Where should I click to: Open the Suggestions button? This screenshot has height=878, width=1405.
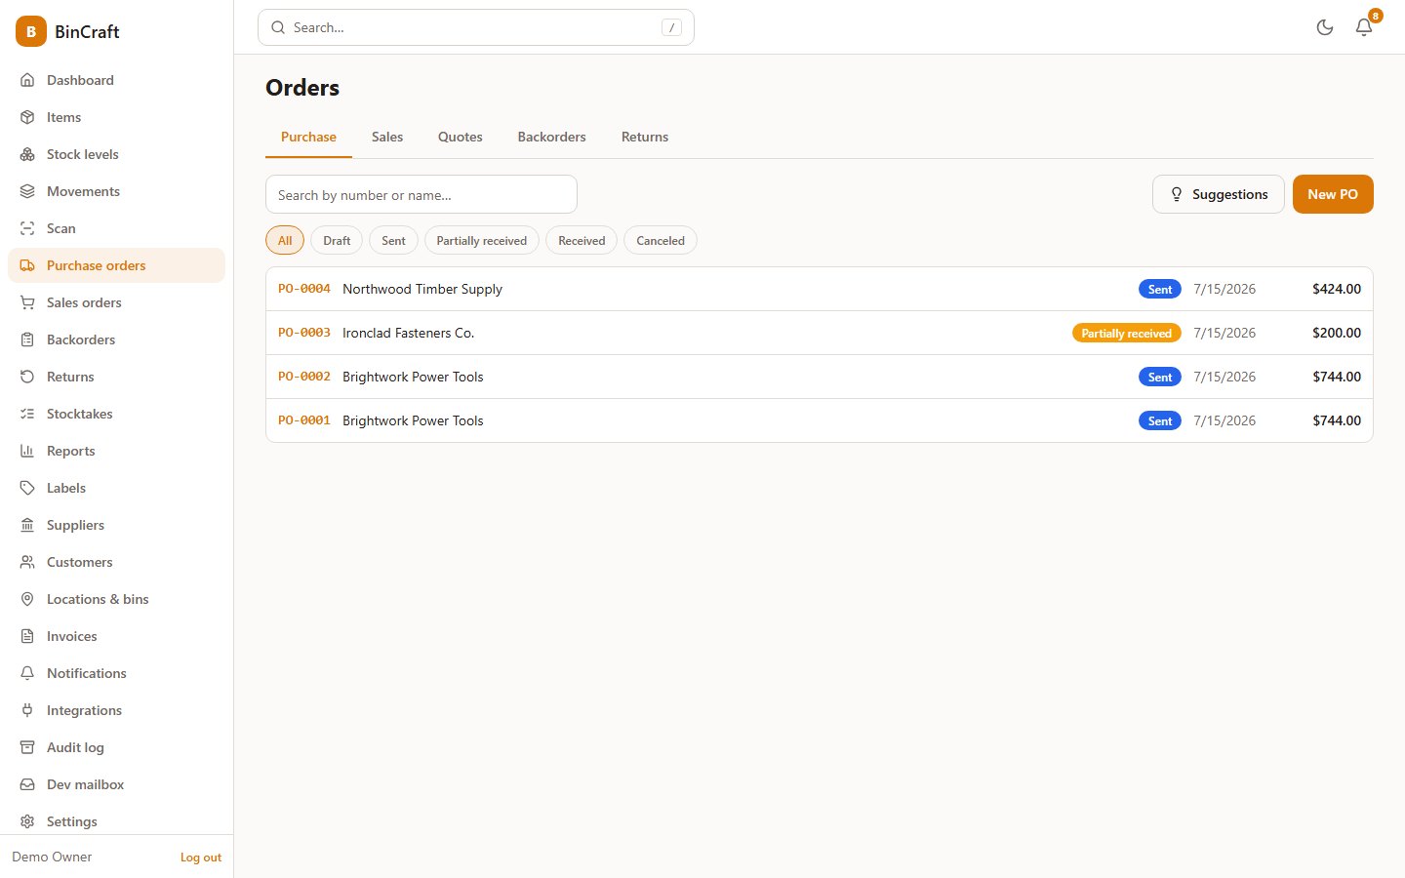(x=1219, y=194)
